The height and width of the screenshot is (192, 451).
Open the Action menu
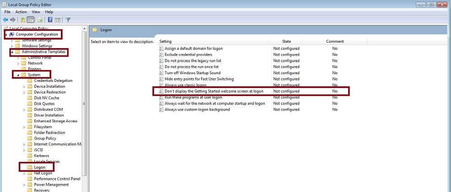coord(21,12)
